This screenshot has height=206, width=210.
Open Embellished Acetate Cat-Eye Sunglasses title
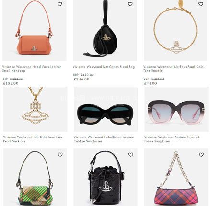click(x=104, y=139)
